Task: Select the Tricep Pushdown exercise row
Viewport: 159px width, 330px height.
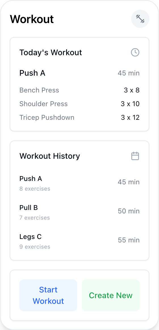Action: 79,117
